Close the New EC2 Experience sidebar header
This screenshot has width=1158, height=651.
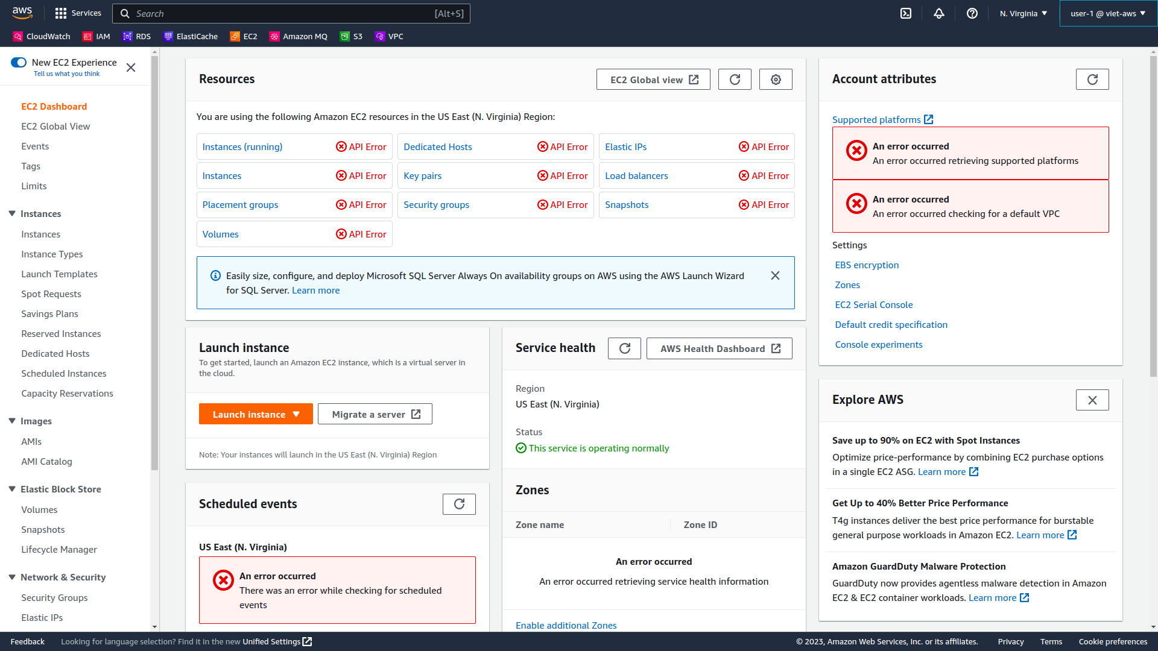click(131, 68)
